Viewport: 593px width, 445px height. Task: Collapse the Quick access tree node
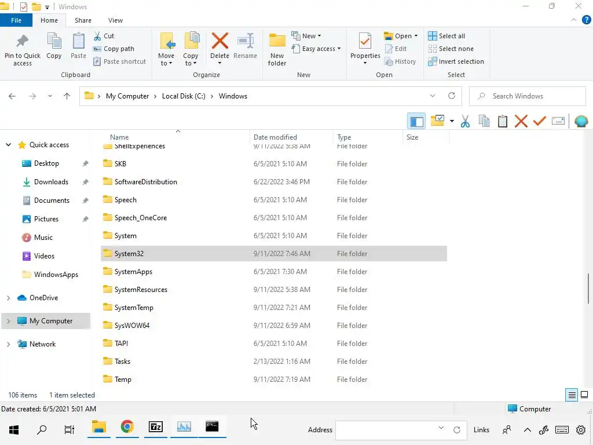coord(8,145)
